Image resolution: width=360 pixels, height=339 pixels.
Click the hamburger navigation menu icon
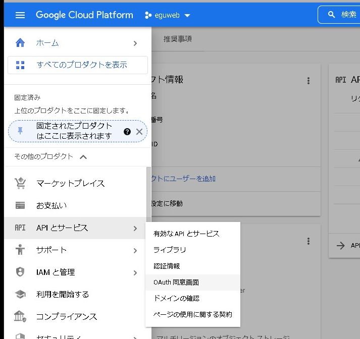(x=20, y=15)
